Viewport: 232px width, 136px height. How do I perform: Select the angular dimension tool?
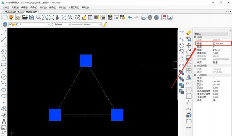click(181, 58)
